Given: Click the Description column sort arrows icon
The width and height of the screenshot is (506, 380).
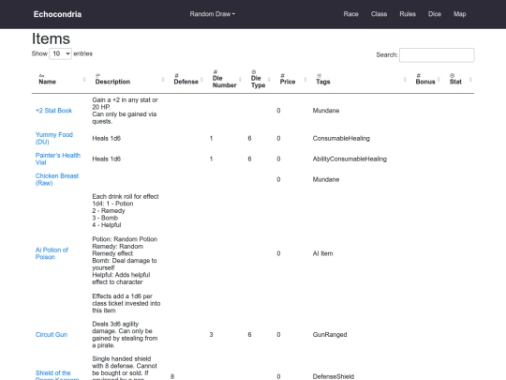Looking at the screenshot, I should [163, 80].
